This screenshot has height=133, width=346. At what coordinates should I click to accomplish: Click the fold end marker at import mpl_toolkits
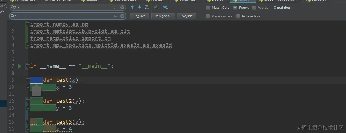(28, 45)
